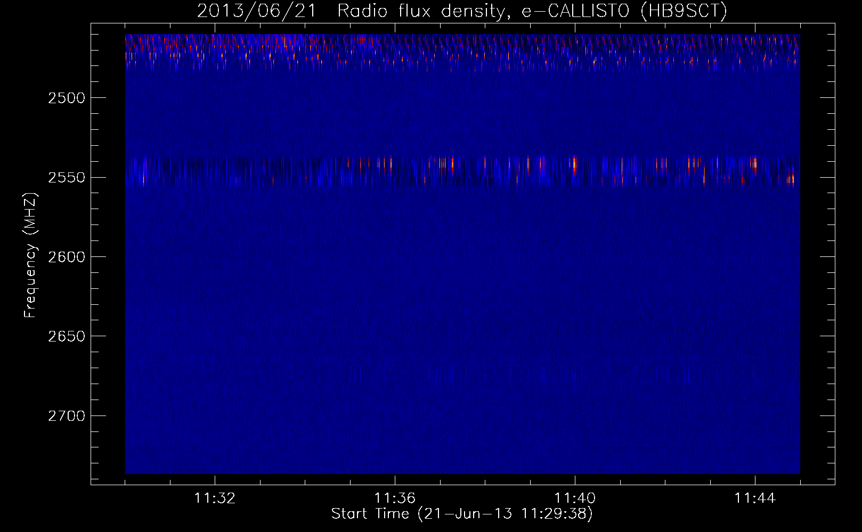Click the 11:32 time axis label

click(x=215, y=498)
